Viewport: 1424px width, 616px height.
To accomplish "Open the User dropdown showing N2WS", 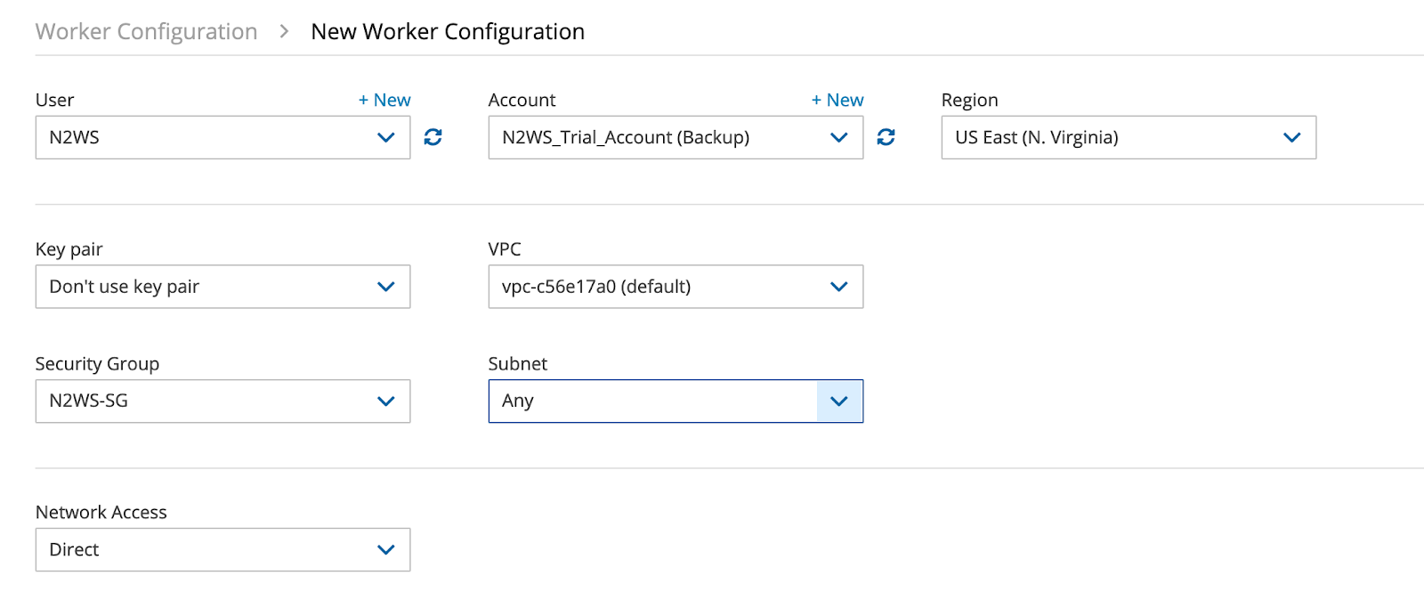I will coord(205,137).
